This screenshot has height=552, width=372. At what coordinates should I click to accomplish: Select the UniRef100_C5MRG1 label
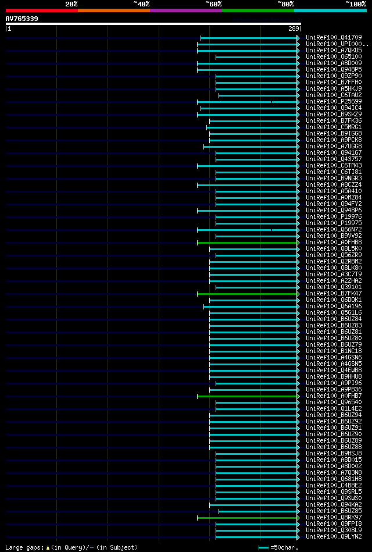[x=334, y=127]
